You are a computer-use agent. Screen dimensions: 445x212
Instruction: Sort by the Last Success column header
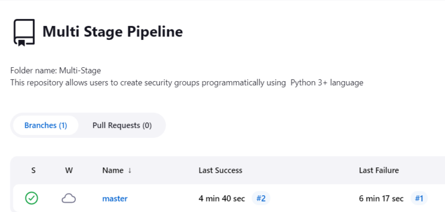tap(221, 170)
